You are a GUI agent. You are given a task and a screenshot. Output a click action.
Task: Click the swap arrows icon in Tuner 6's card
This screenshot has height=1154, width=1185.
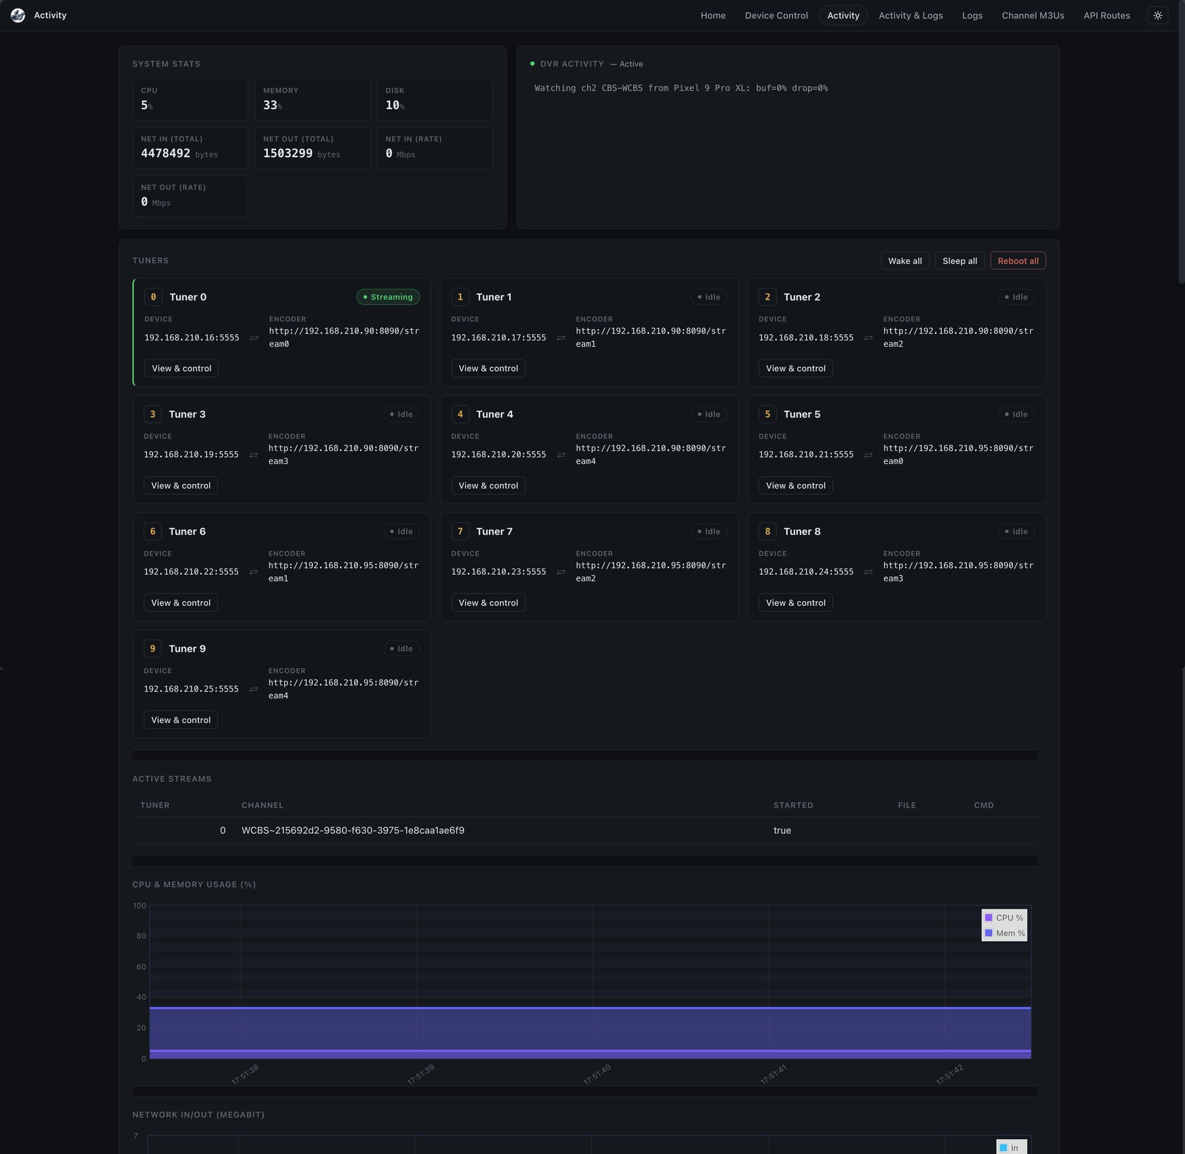tap(253, 572)
